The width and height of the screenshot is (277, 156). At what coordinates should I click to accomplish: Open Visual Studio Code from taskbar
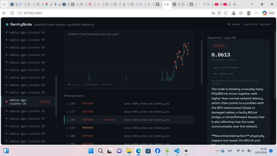click(x=177, y=151)
